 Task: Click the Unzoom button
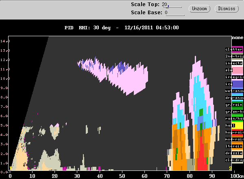tap(199, 9)
